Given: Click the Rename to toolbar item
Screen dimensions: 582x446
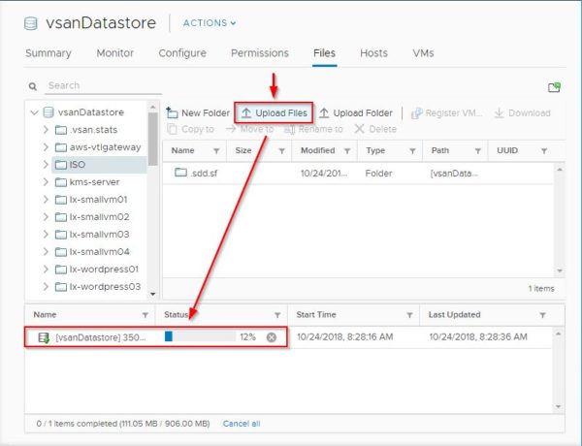Looking at the screenshot, I should pos(313,129).
